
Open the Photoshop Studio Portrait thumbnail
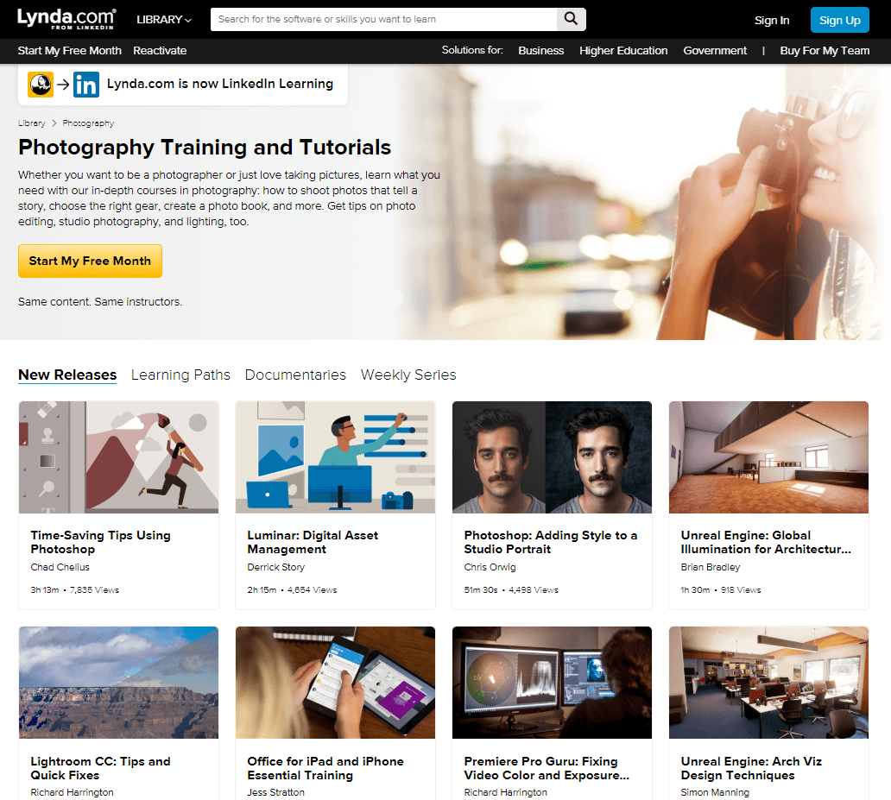pyautogui.click(x=552, y=457)
